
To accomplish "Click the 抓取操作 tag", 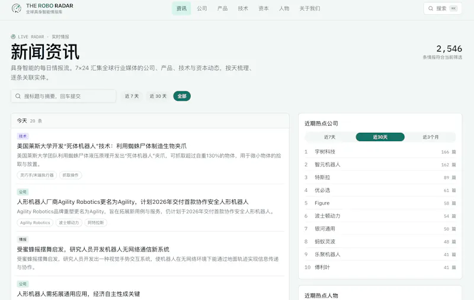I will [71, 175].
